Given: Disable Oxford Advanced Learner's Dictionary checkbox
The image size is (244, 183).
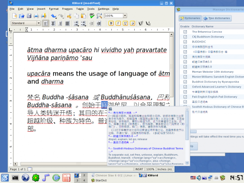Looking at the screenshot, I should point(185,87).
